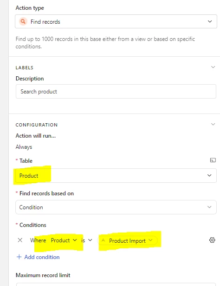The width and height of the screenshot is (220, 286).
Task: Click the text-type icon in Product Import token
Action: tap(103, 240)
